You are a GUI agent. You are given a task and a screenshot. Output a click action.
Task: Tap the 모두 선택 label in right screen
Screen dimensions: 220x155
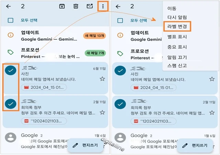point(139,21)
